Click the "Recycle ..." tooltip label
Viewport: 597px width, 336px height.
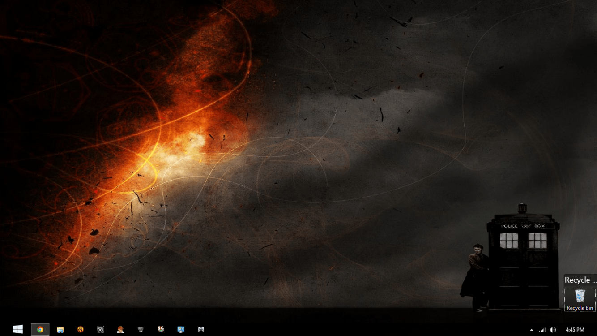pos(580,280)
